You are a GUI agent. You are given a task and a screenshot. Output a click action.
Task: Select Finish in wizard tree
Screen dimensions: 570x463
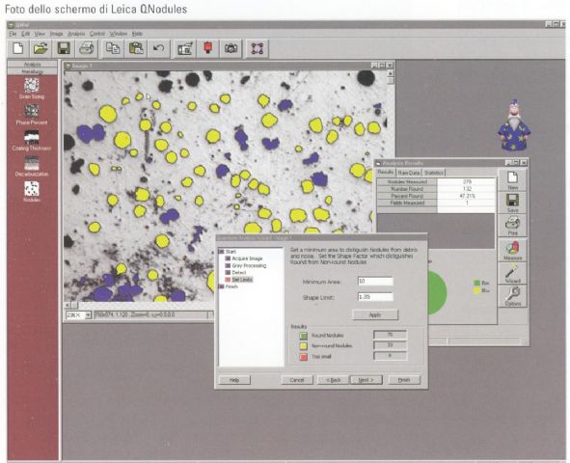click(229, 286)
